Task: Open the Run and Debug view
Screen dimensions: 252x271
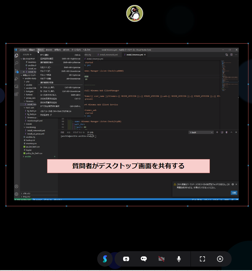Action: click(17, 79)
